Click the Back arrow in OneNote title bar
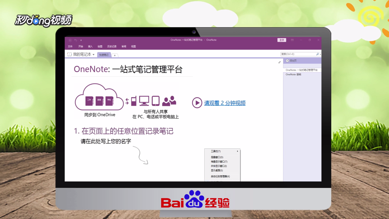This screenshot has width=389, height=219. pos(70,40)
